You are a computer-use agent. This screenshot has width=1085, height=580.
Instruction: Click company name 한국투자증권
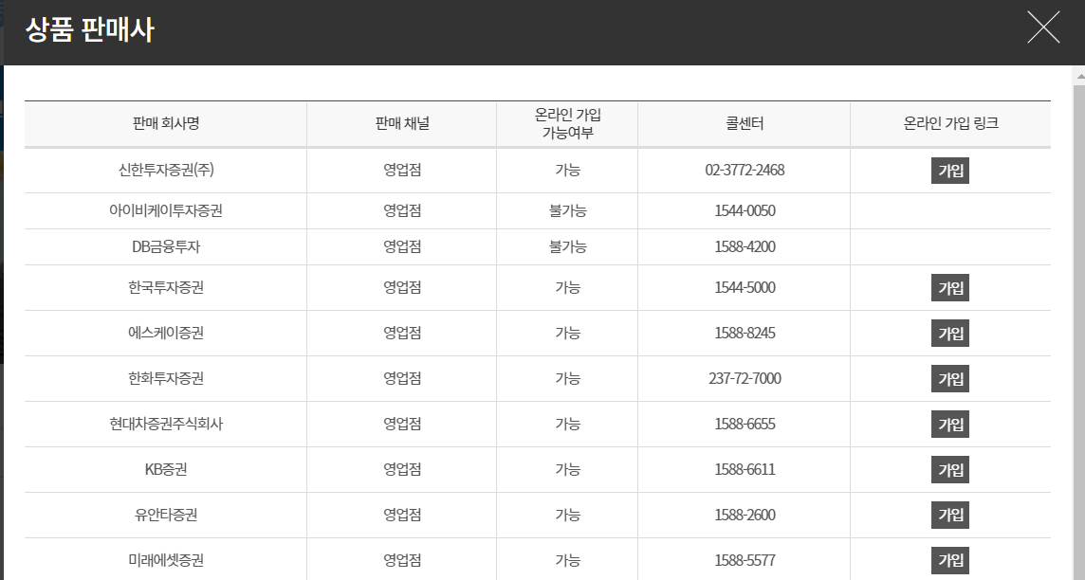166,287
